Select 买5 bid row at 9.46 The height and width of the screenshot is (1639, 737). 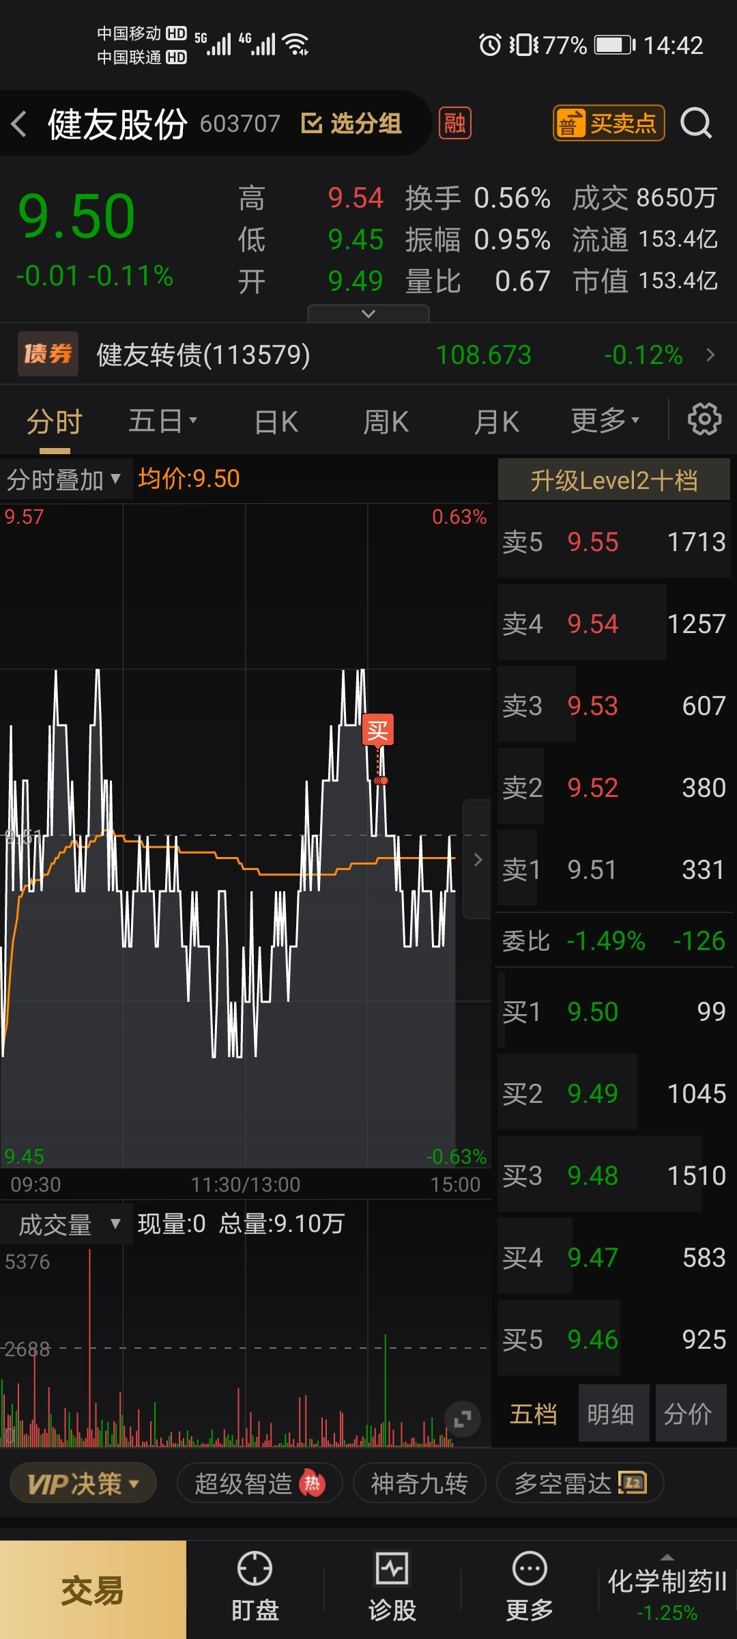coord(613,1339)
